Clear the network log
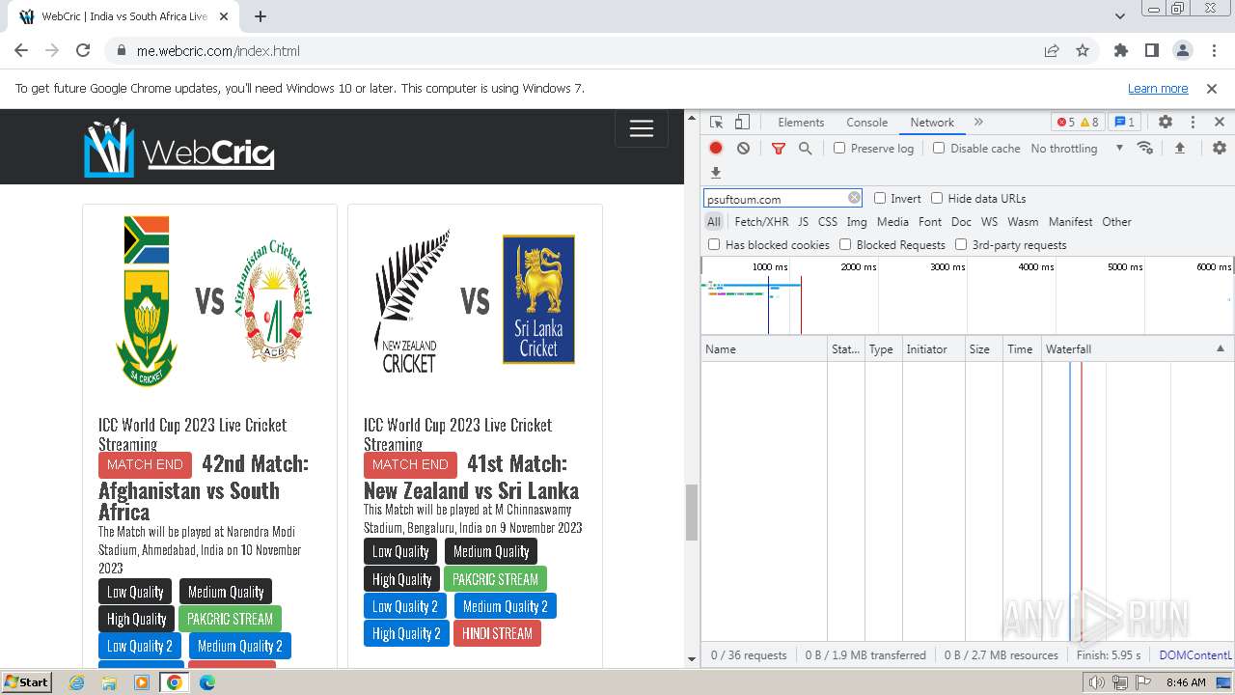1235x695 pixels. [x=743, y=148]
